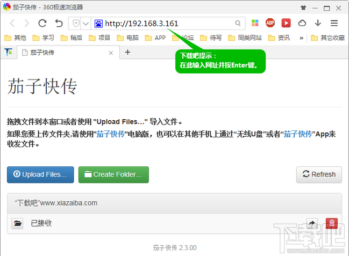Click the Create Folder button

pos(113,174)
